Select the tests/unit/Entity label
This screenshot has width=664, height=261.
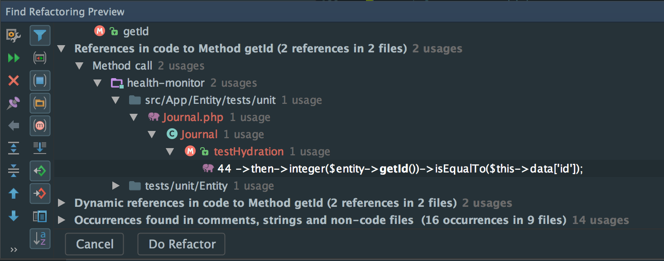186,186
